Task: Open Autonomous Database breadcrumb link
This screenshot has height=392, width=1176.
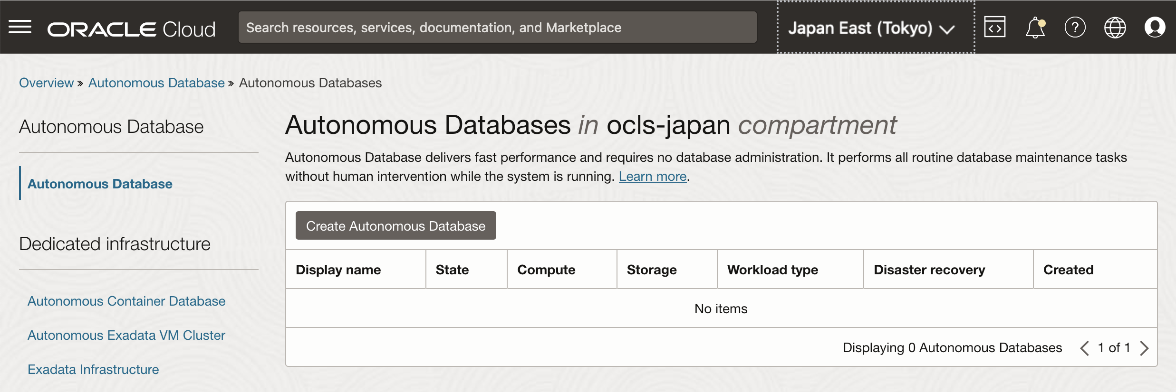Action: pos(156,83)
